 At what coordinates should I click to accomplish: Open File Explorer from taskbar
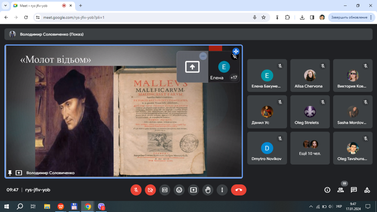[47, 206]
